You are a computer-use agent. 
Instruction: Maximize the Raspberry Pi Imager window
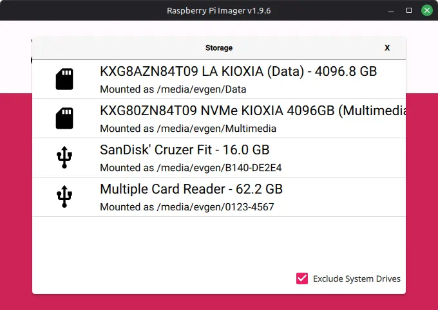pyautogui.click(x=408, y=10)
